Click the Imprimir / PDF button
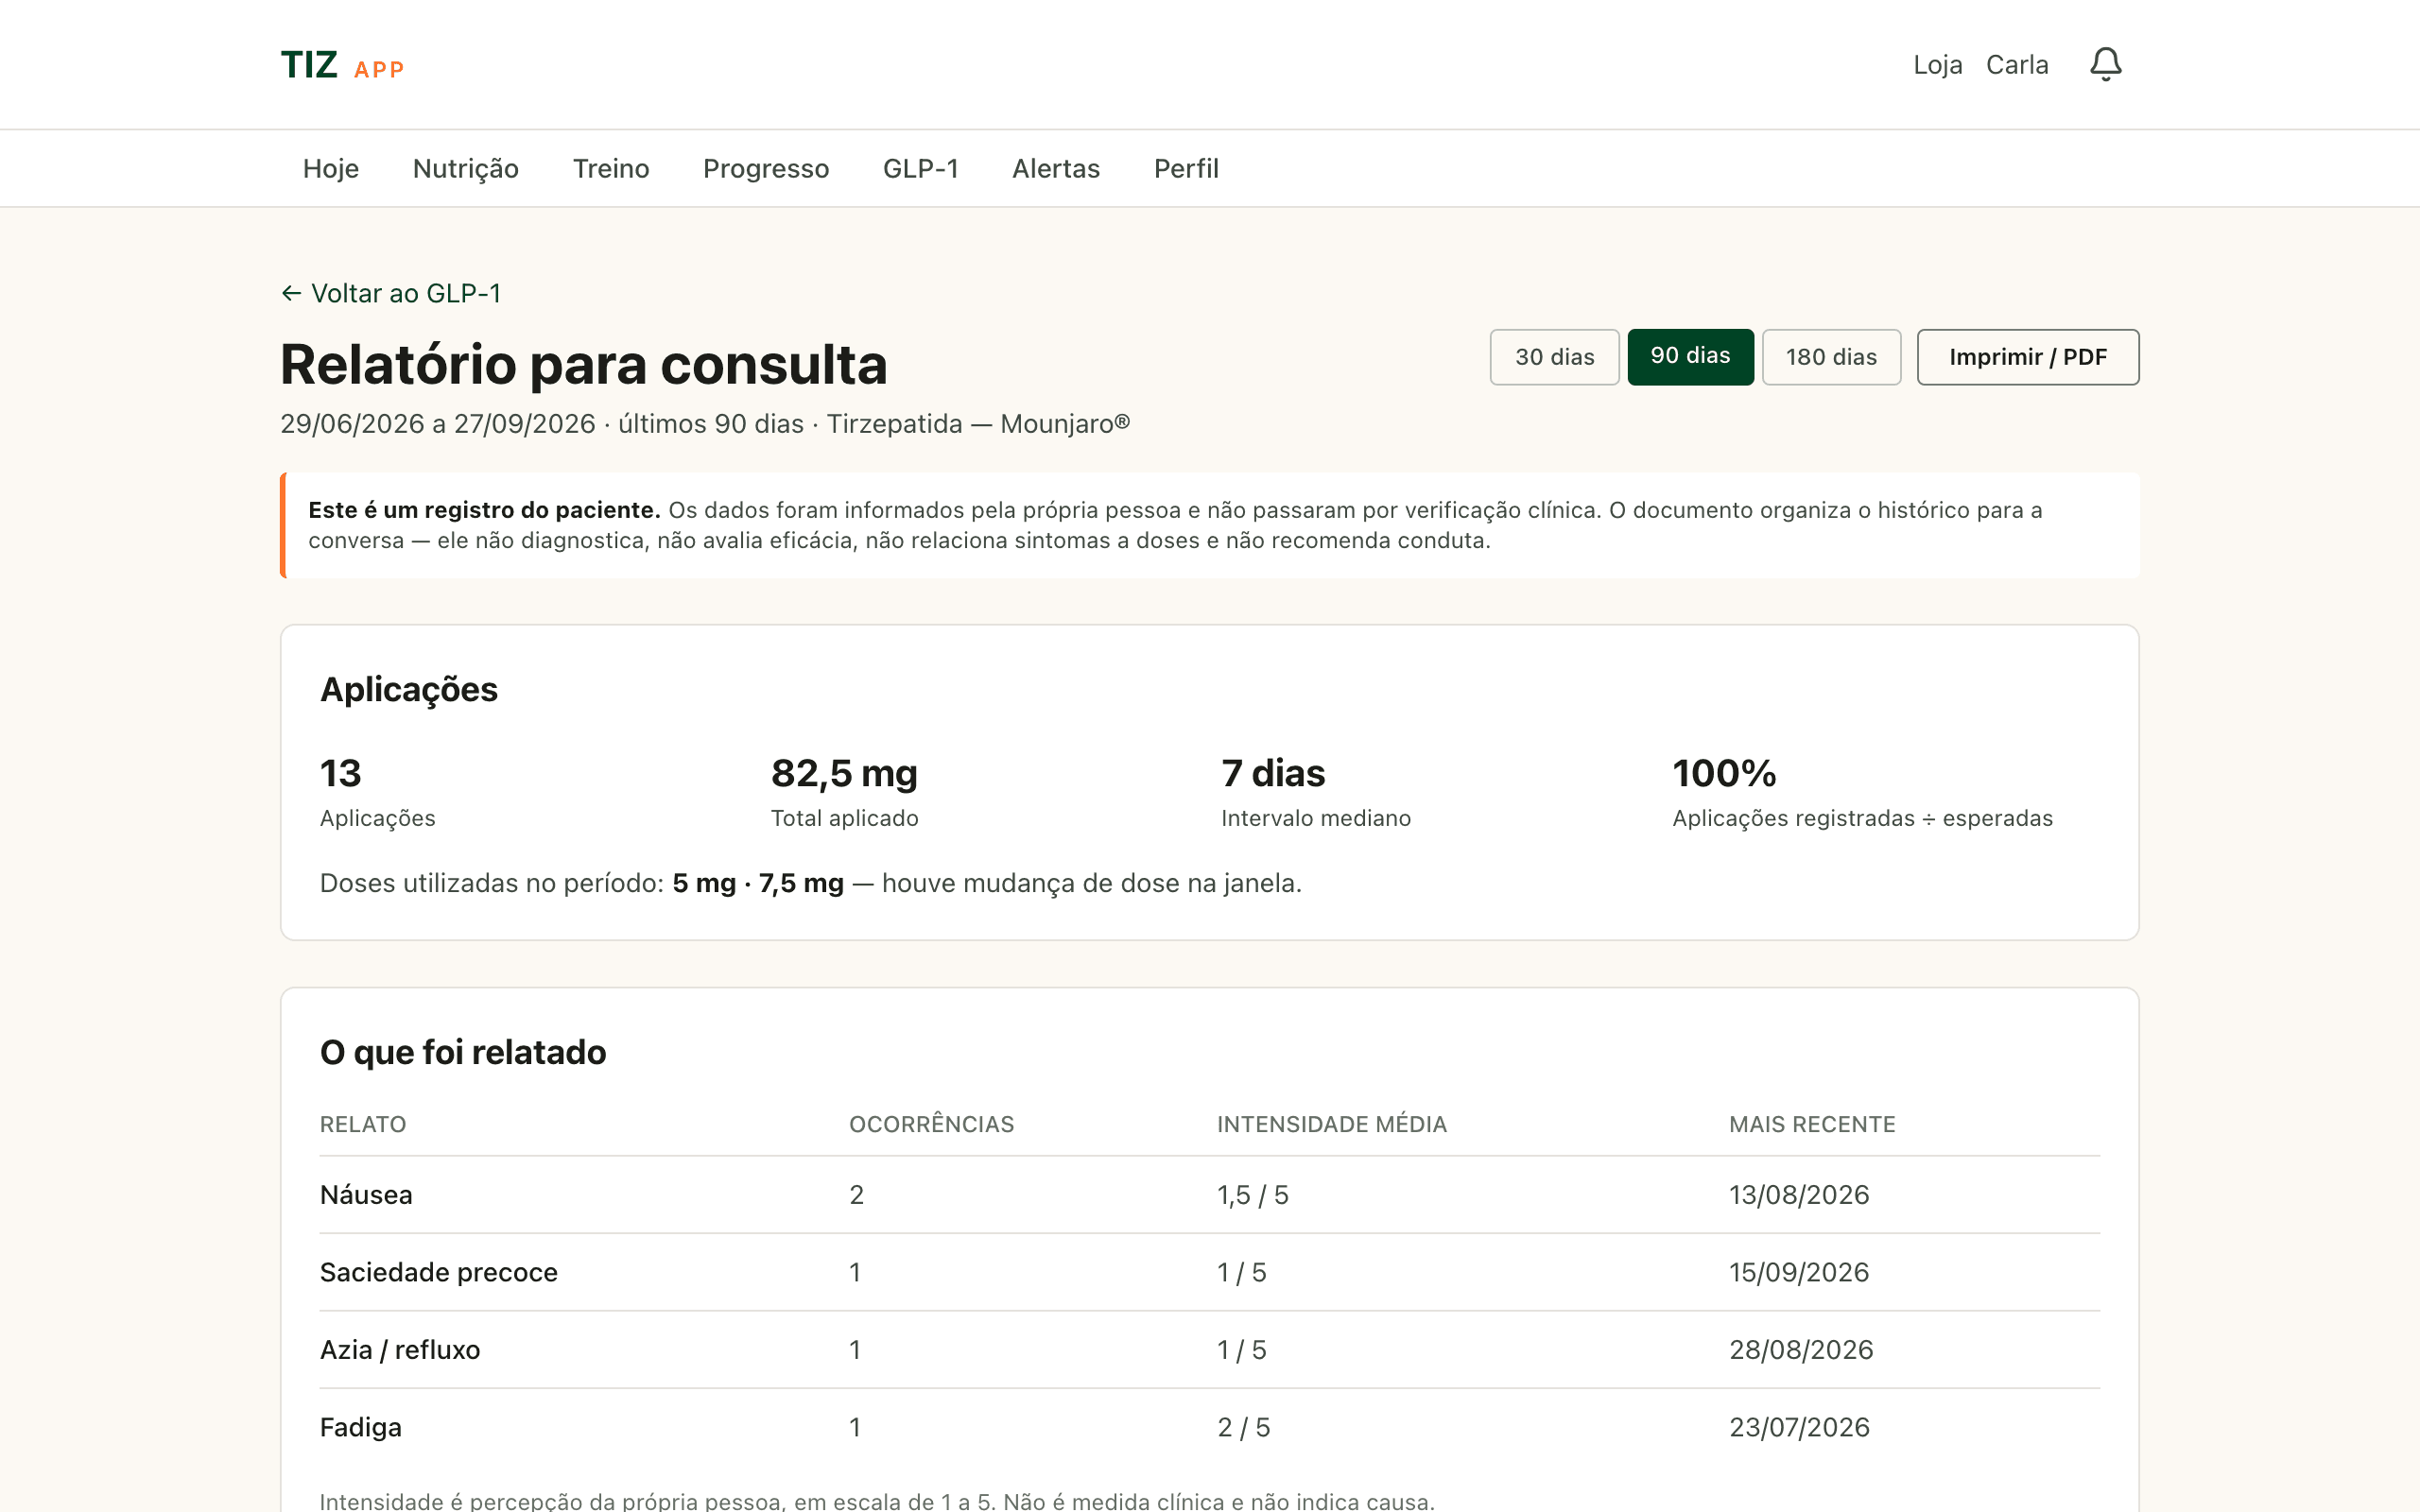Image resolution: width=2420 pixels, height=1512 pixels. pos(2028,357)
